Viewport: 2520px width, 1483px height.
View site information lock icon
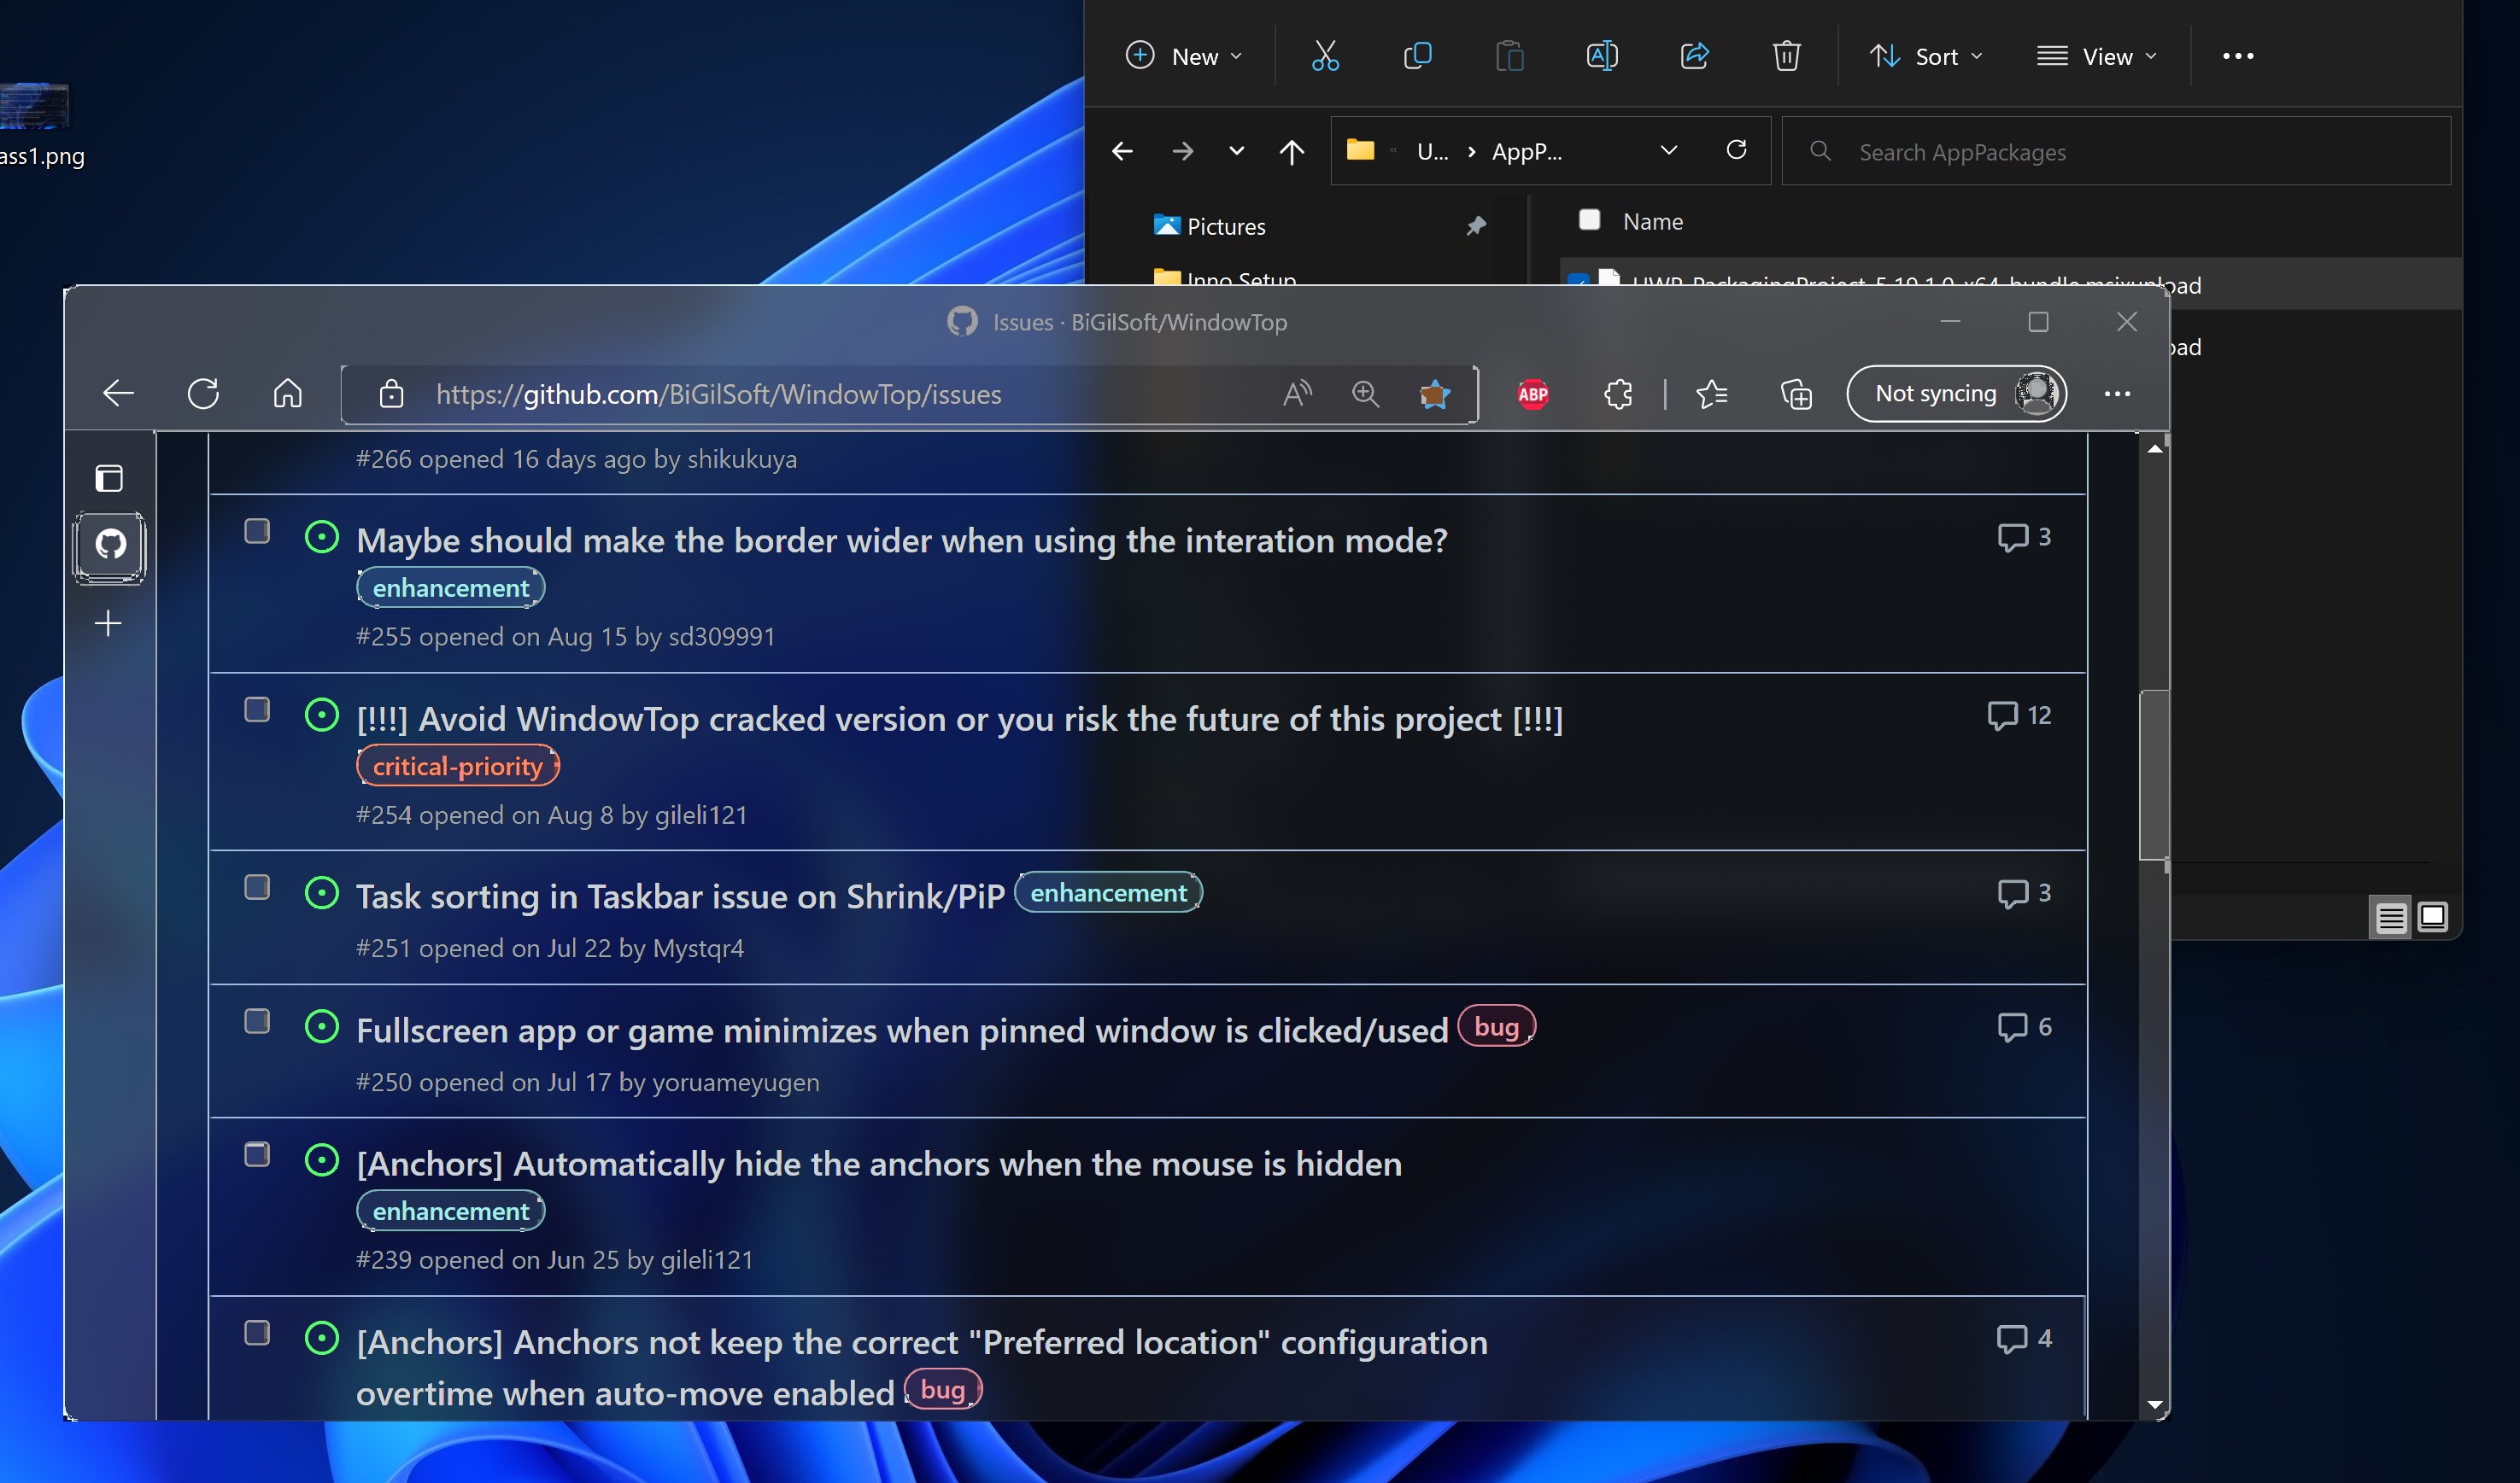click(x=391, y=394)
